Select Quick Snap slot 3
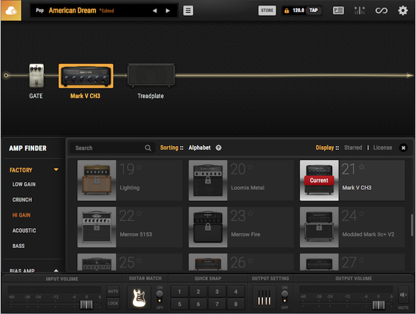 [217, 291]
